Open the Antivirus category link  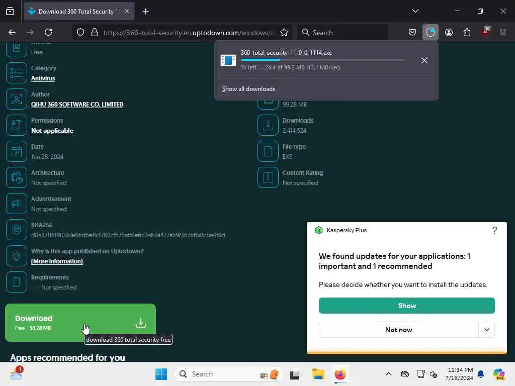point(43,78)
